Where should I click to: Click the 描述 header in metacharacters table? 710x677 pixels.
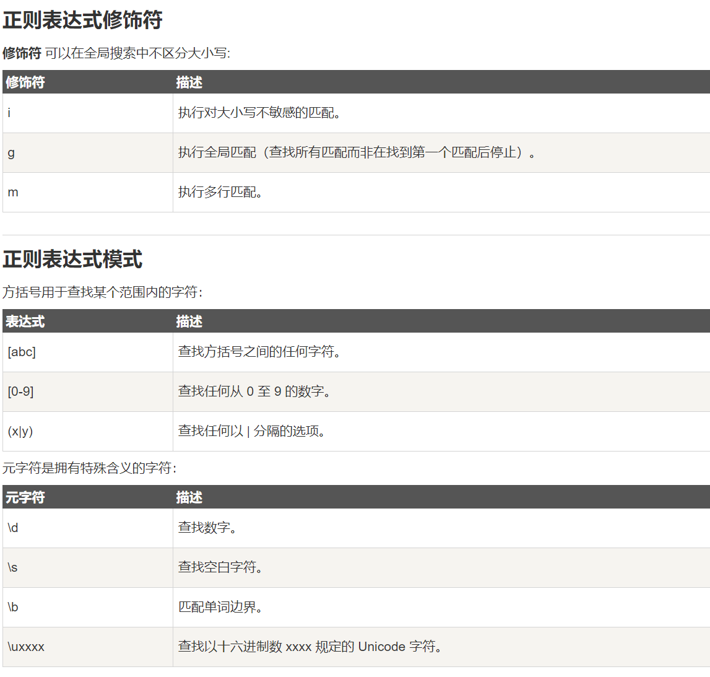(189, 497)
